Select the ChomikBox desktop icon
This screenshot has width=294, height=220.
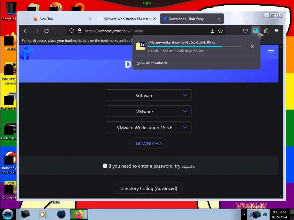point(9,190)
